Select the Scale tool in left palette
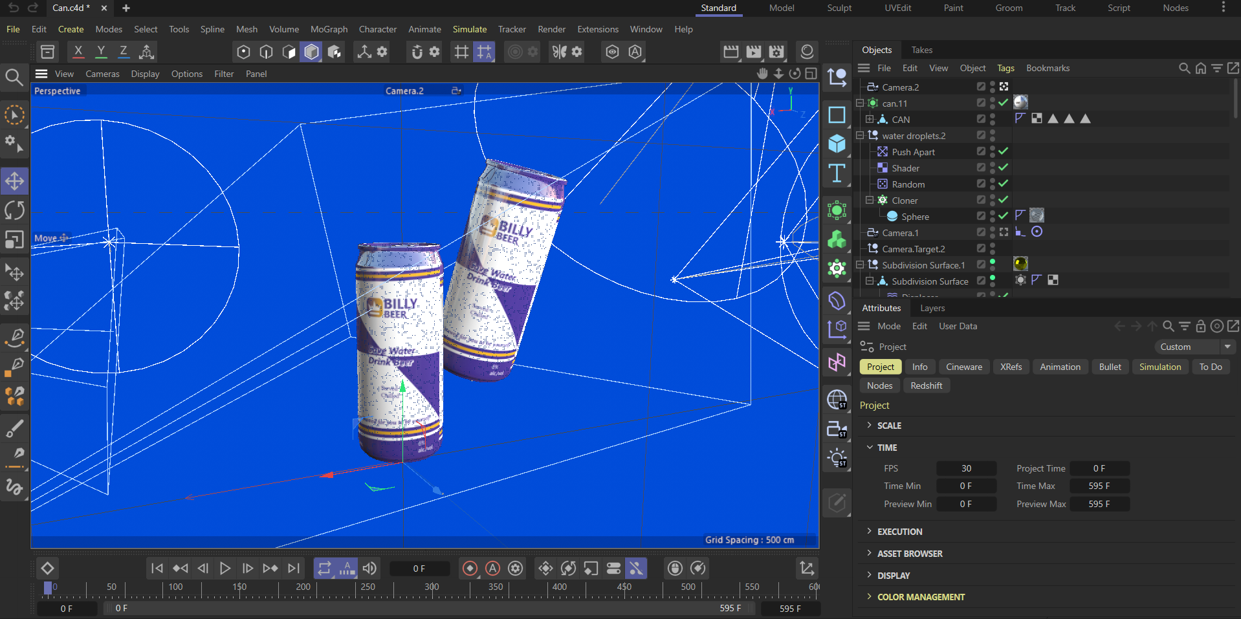Image resolution: width=1241 pixels, height=619 pixels. [14, 240]
